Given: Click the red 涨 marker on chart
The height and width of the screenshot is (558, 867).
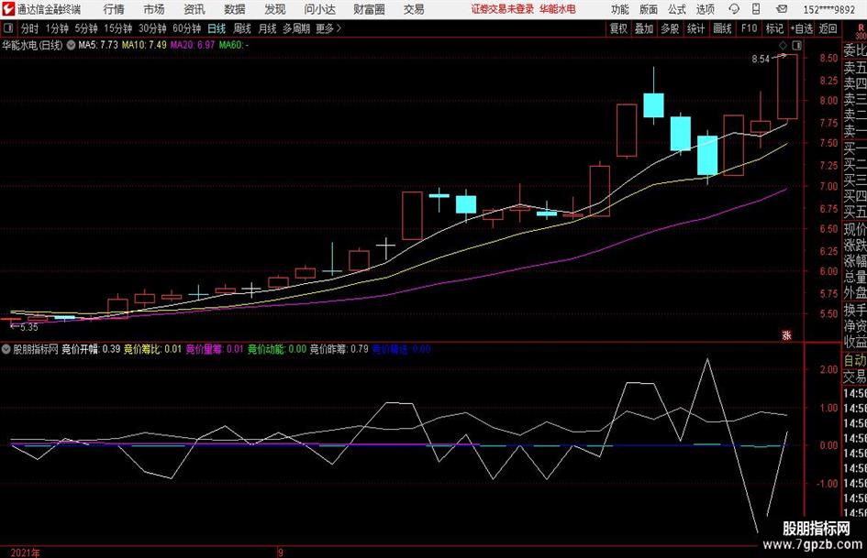Looking at the screenshot, I should tap(786, 334).
